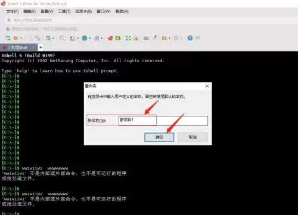Expand dropdown arrow beside open folder icon
The width and height of the screenshot is (298, 215).
click(21, 38)
